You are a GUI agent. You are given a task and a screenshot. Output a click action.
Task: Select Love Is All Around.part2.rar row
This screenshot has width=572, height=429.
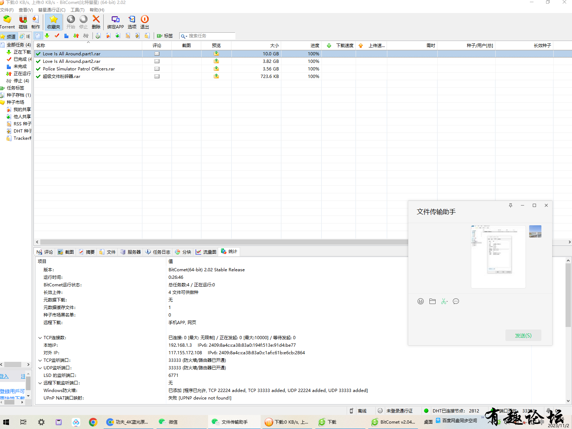(303, 61)
